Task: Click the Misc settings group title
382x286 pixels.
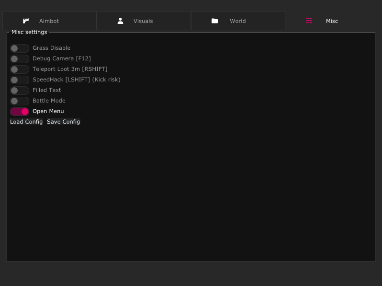Action: (x=29, y=32)
